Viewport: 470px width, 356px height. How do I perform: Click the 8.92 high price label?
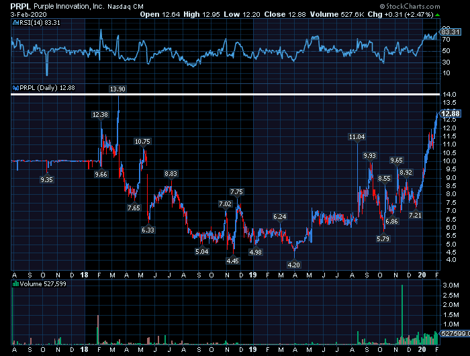coord(406,173)
